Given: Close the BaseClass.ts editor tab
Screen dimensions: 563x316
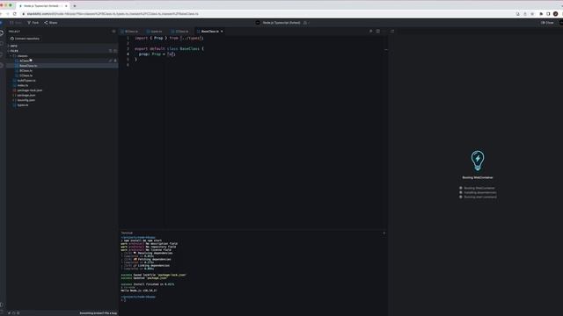Looking at the screenshot, I should point(222,32).
